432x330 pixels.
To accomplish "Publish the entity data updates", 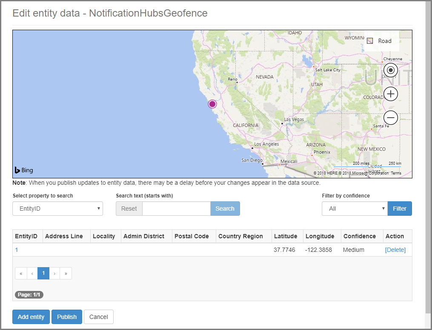I will [66, 317].
